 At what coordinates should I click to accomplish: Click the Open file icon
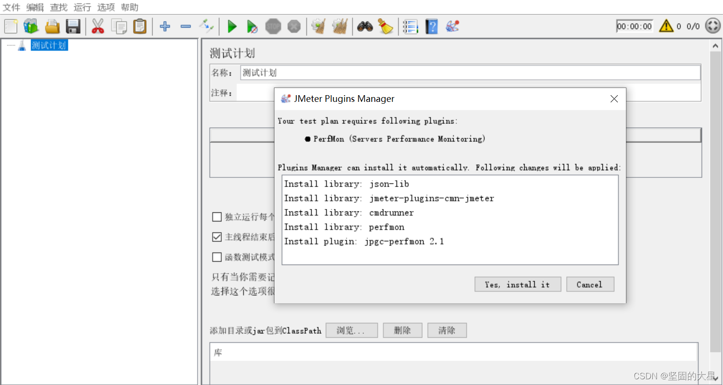(x=52, y=26)
